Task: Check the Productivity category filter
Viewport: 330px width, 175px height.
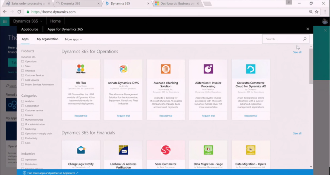Action: [23, 138]
